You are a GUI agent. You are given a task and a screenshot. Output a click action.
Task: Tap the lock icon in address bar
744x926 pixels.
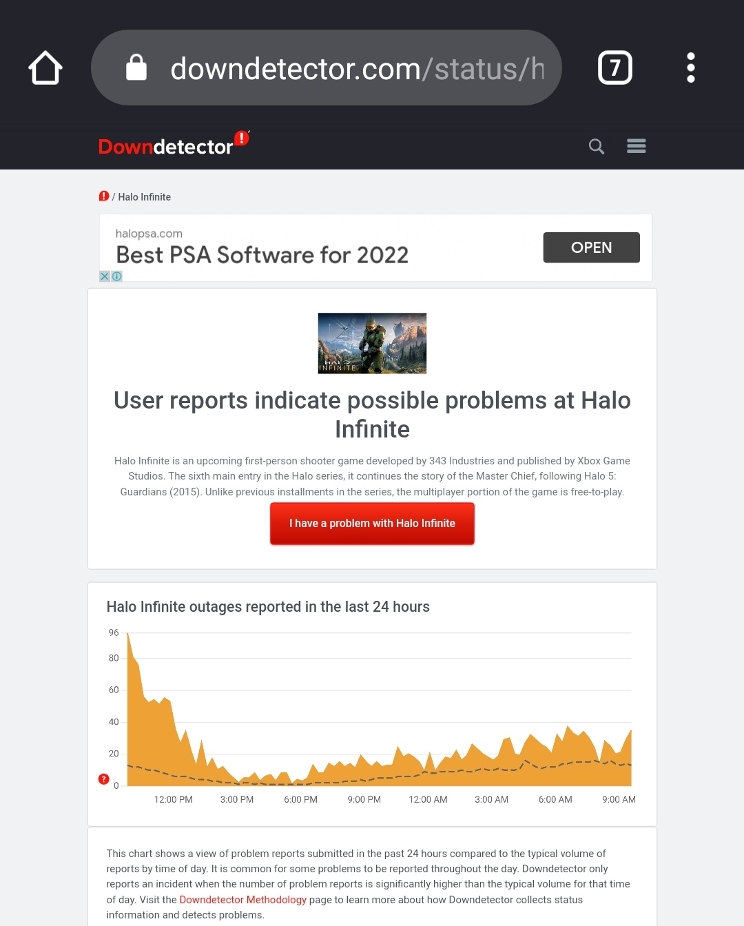(136, 68)
